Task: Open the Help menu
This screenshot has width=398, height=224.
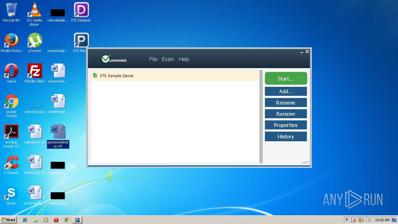Action: (x=184, y=59)
